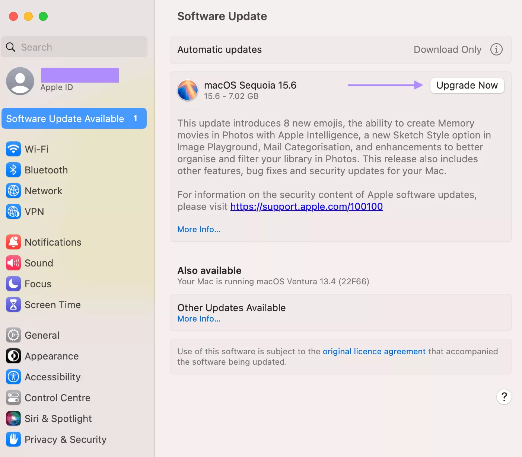The image size is (522, 457).
Task: Go to the General sidebar label
Action: coord(42,335)
